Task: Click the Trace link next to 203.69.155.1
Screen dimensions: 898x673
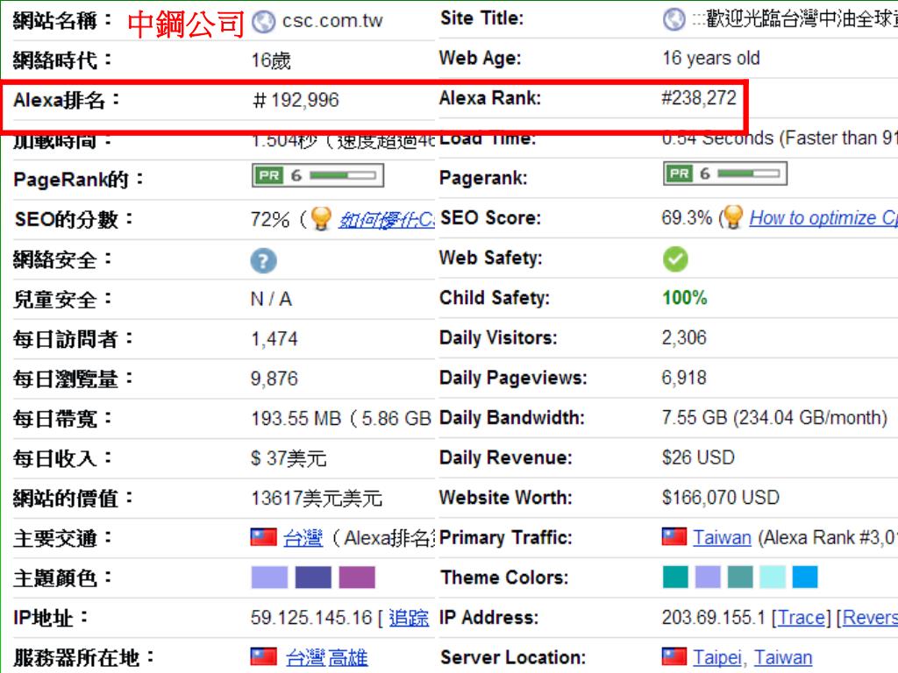Action: click(802, 618)
